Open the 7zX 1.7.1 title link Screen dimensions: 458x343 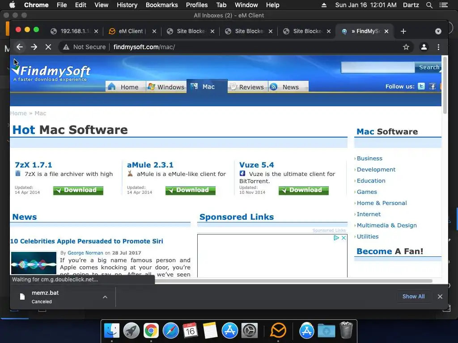coord(33,165)
